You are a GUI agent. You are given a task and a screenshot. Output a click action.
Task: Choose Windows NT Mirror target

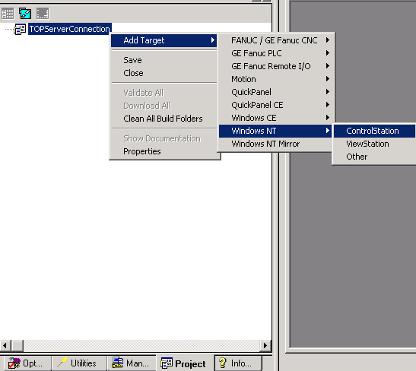pos(275,144)
